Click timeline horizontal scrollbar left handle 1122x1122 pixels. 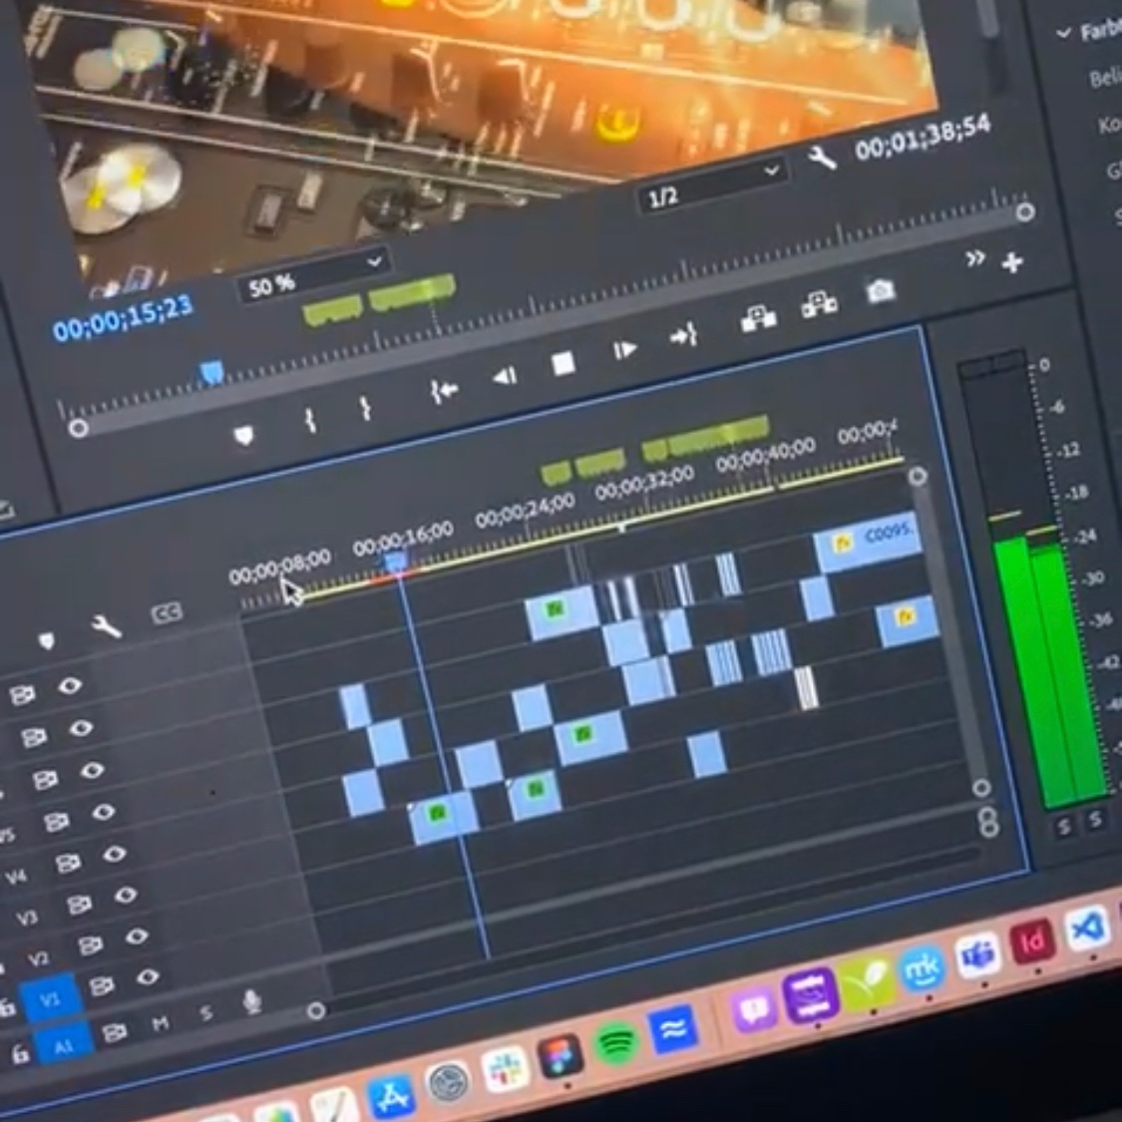pos(315,1010)
